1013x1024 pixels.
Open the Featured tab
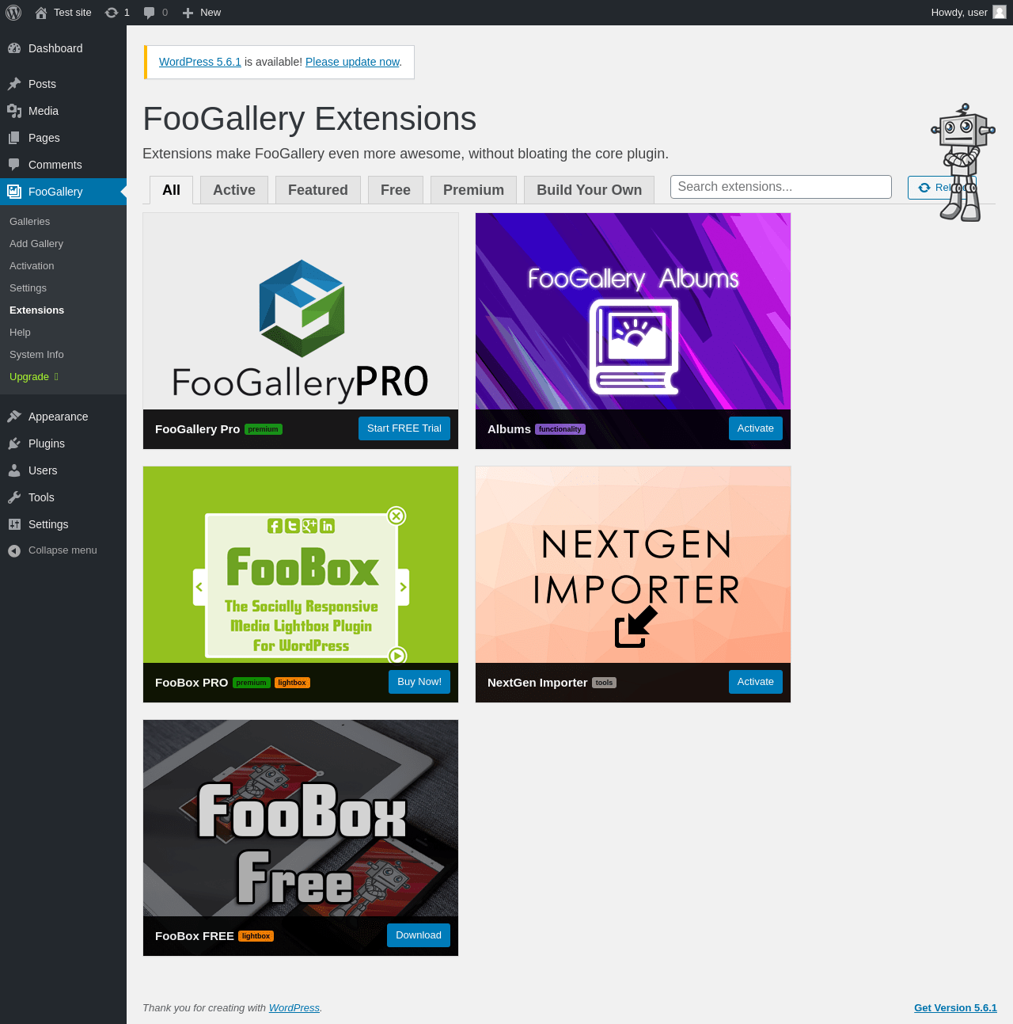(318, 190)
